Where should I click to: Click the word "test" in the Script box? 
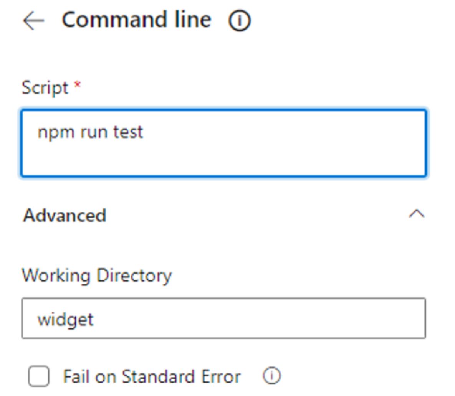tap(128, 132)
